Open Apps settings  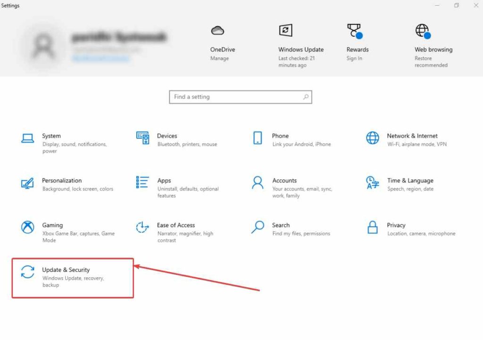click(x=164, y=184)
